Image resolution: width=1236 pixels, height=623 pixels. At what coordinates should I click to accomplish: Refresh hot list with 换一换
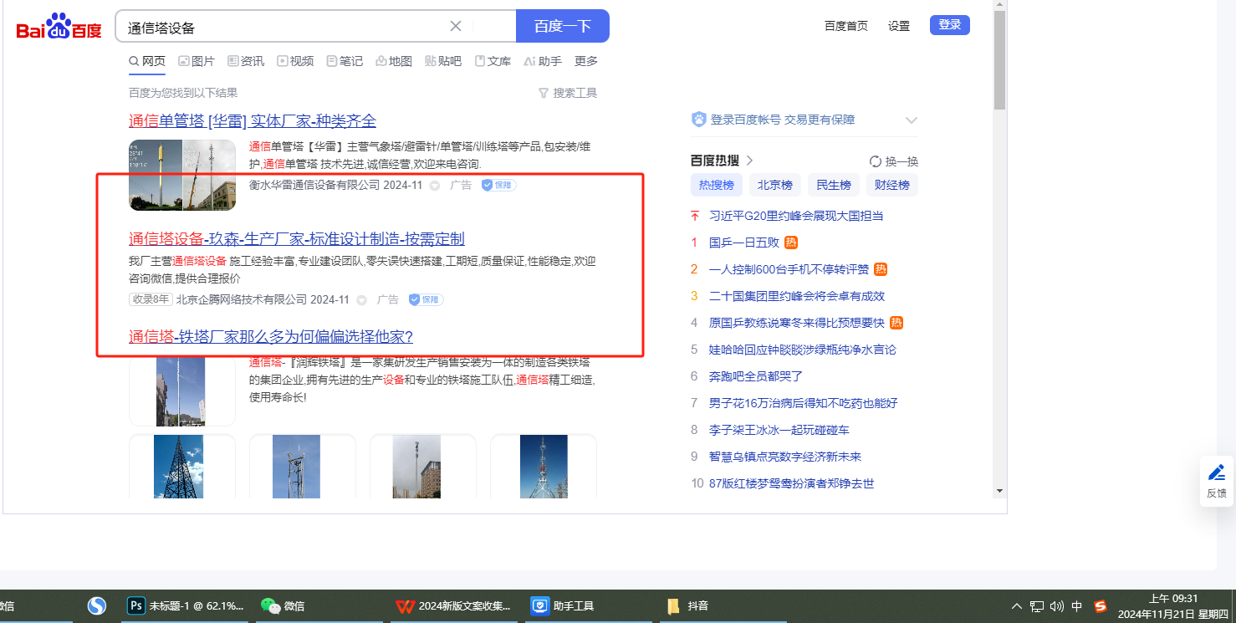894,161
